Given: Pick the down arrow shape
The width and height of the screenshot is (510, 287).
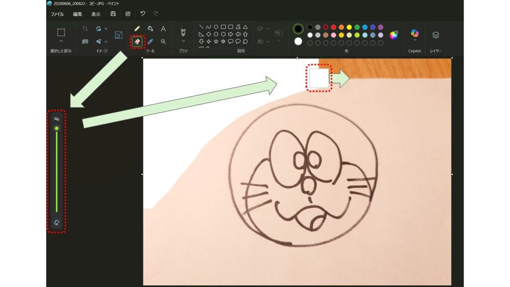Looking at the screenshot, I should coord(201,41).
